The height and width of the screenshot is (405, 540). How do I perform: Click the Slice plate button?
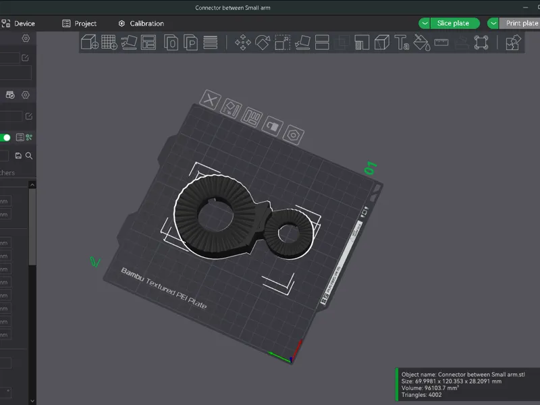pos(454,23)
